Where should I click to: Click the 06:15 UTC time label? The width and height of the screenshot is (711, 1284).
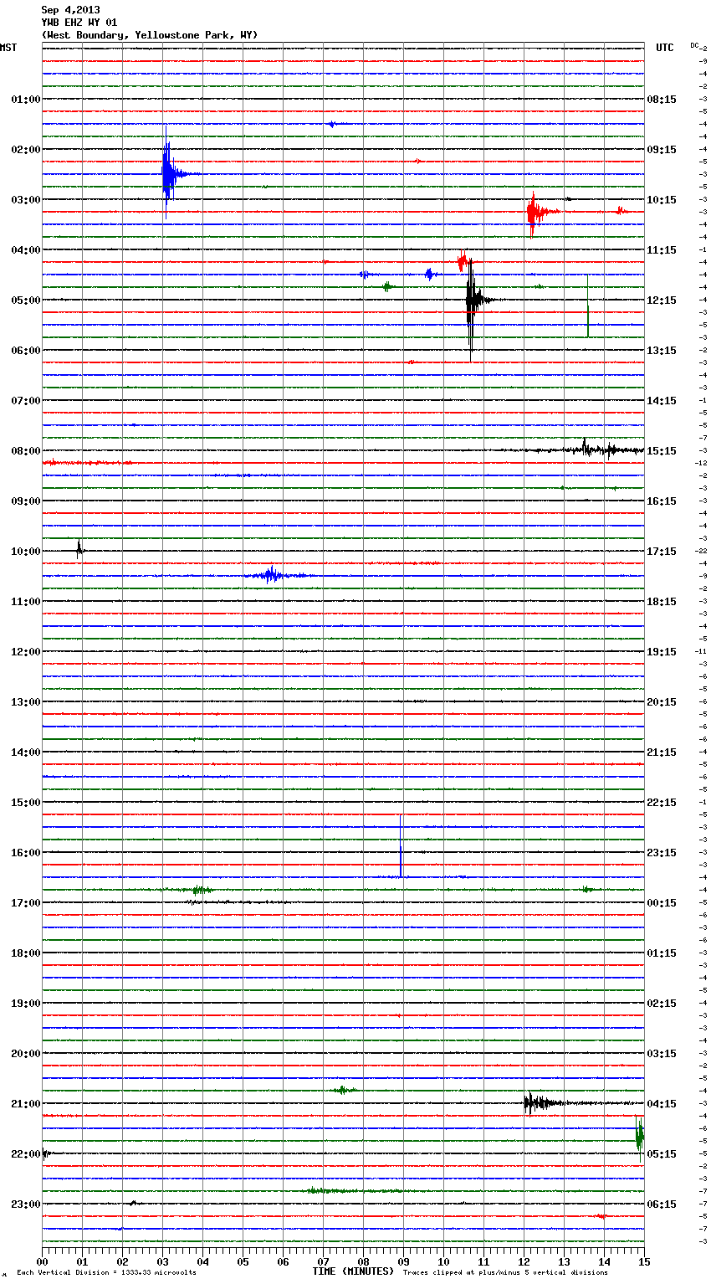pyautogui.click(x=662, y=1204)
